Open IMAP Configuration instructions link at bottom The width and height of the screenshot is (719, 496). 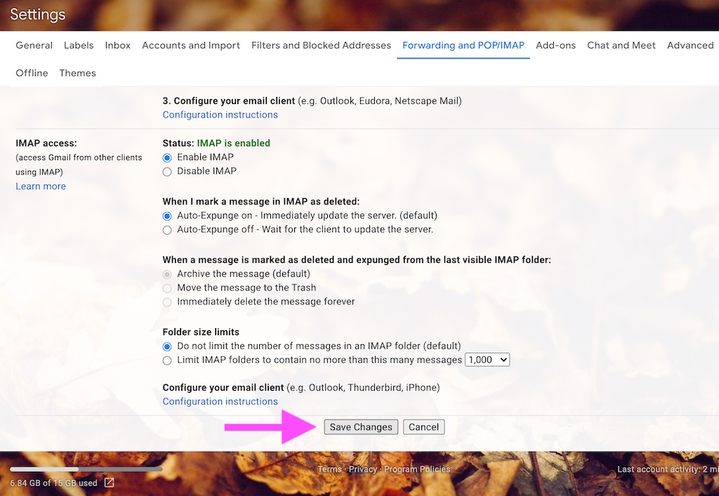click(x=220, y=401)
